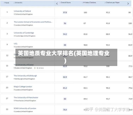Click the location pin beside Edinburgh, United Kingdom
Viewport: 133px width, 115px height.
[14, 79]
